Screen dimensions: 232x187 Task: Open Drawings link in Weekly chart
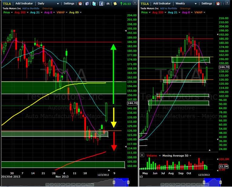[185, 8]
